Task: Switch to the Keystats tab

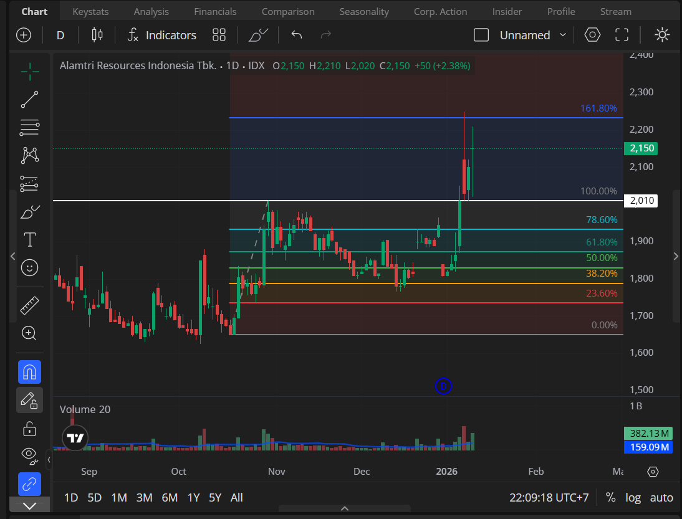Action: 90,12
